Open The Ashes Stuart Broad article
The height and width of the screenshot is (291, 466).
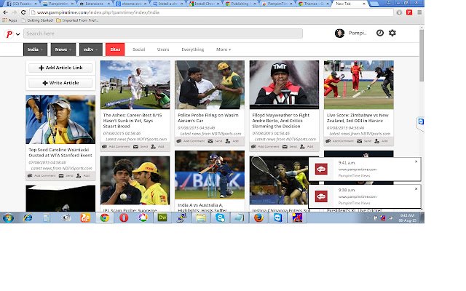(x=133, y=121)
